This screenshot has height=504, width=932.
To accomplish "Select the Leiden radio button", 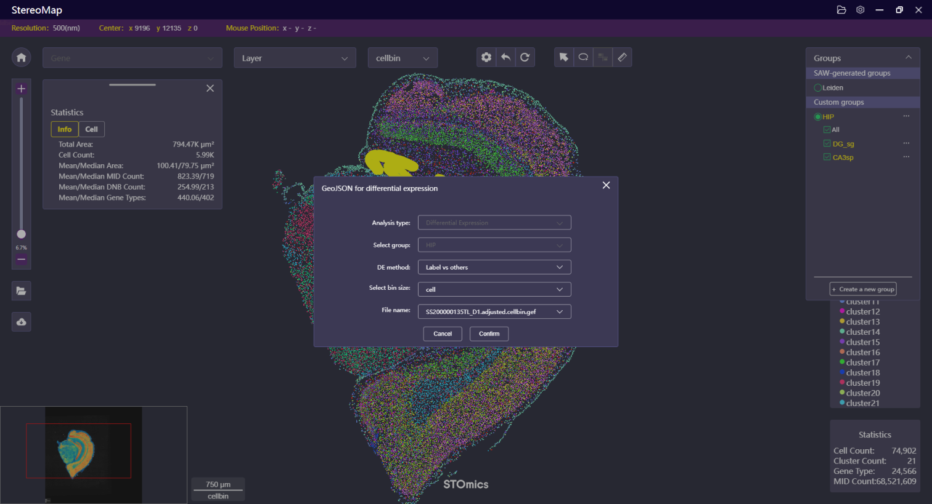I will (818, 88).
